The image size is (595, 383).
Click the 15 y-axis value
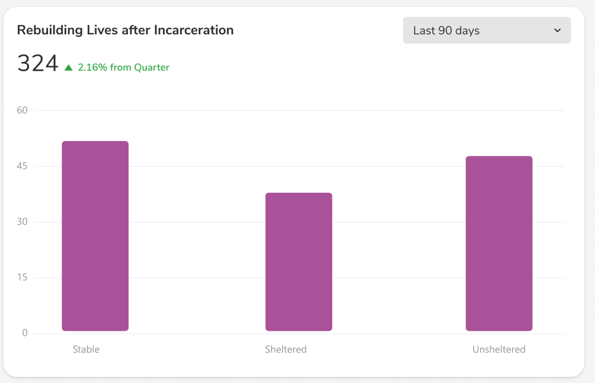[22, 277]
